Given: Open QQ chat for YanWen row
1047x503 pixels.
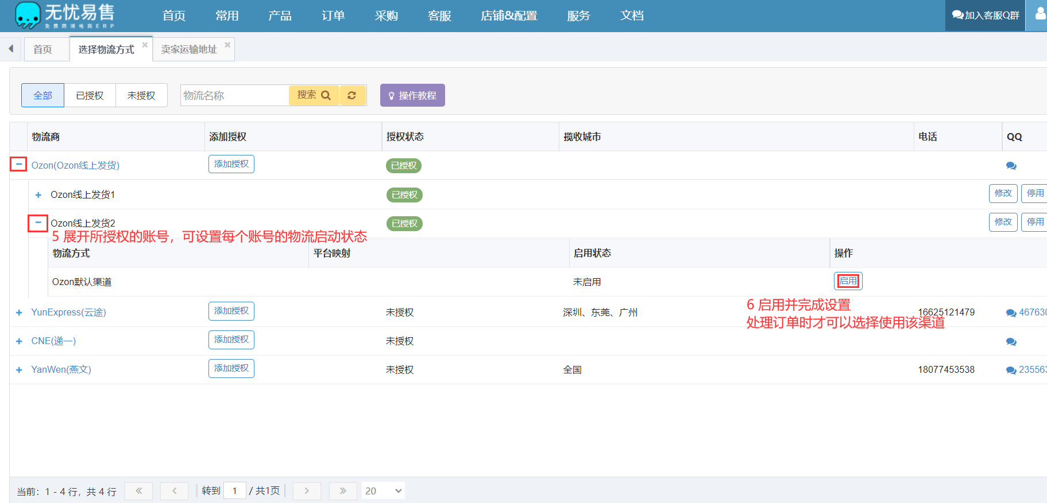Looking at the screenshot, I should click(x=1011, y=370).
